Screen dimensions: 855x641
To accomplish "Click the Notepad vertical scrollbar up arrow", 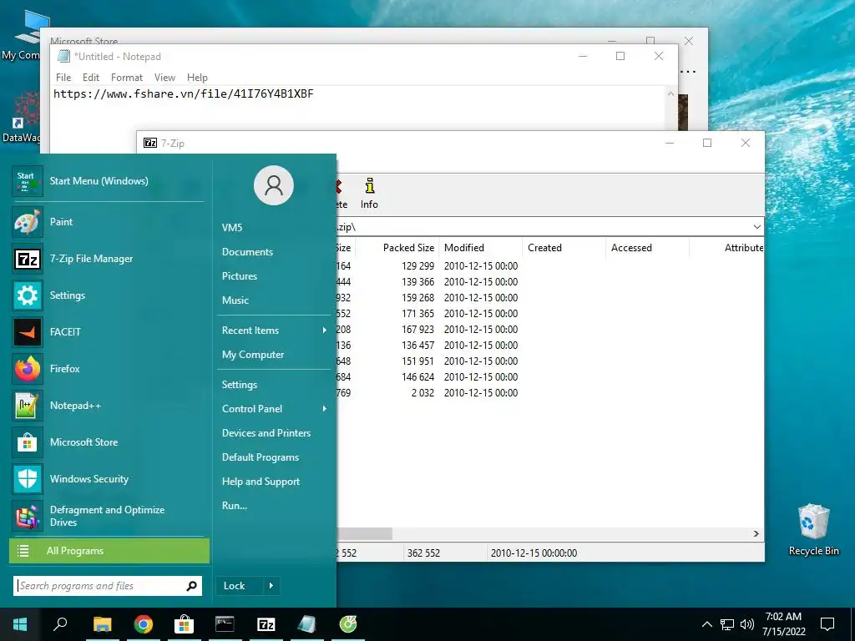I will pos(670,94).
